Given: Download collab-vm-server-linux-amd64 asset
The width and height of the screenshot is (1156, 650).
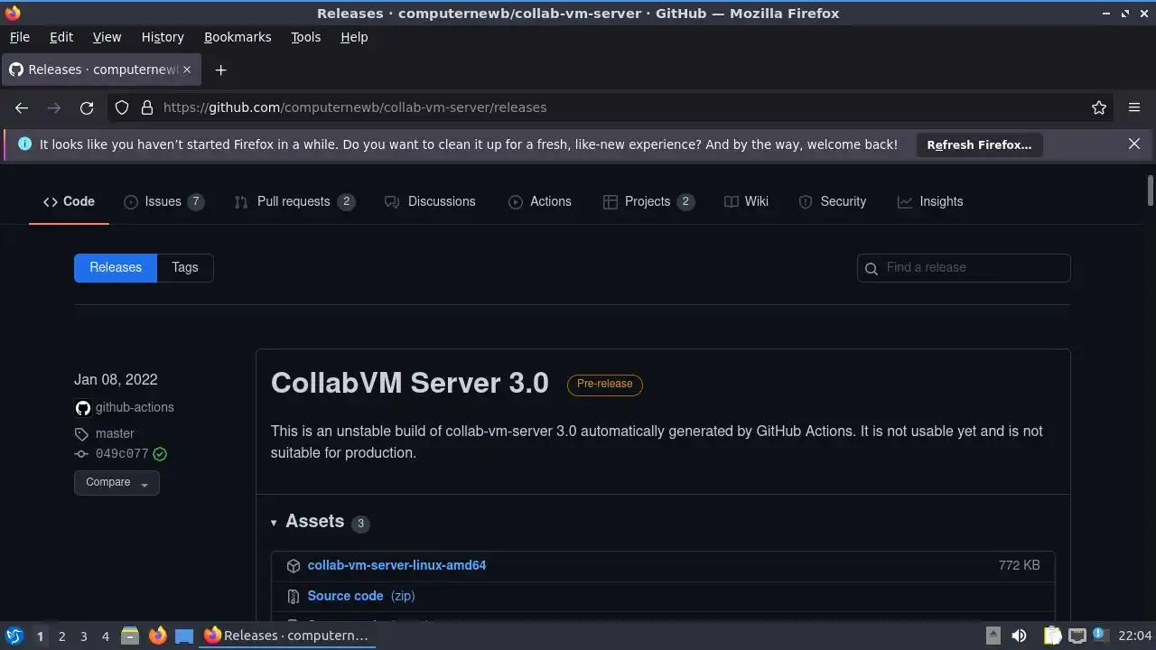Looking at the screenshot, I should coord(396,565).
